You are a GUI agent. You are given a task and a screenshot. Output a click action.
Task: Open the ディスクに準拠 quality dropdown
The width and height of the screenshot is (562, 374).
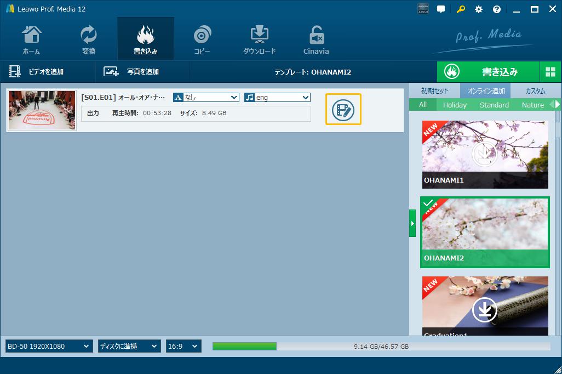pyautogui.click(x=129, y=346)
